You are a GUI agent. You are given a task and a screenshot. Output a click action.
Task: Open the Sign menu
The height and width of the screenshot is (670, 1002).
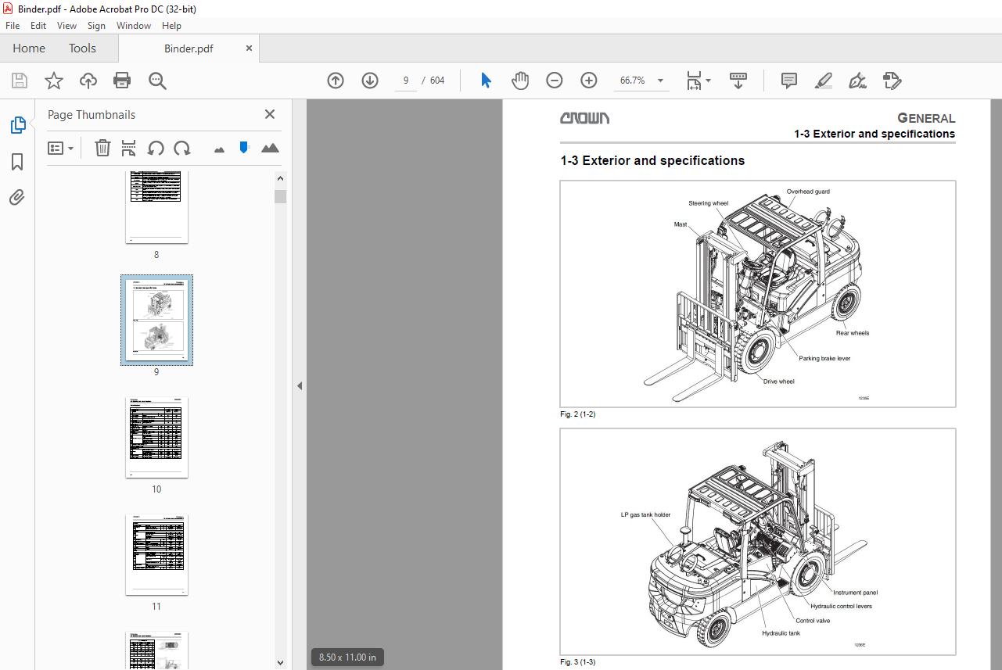tap(96, 26)
